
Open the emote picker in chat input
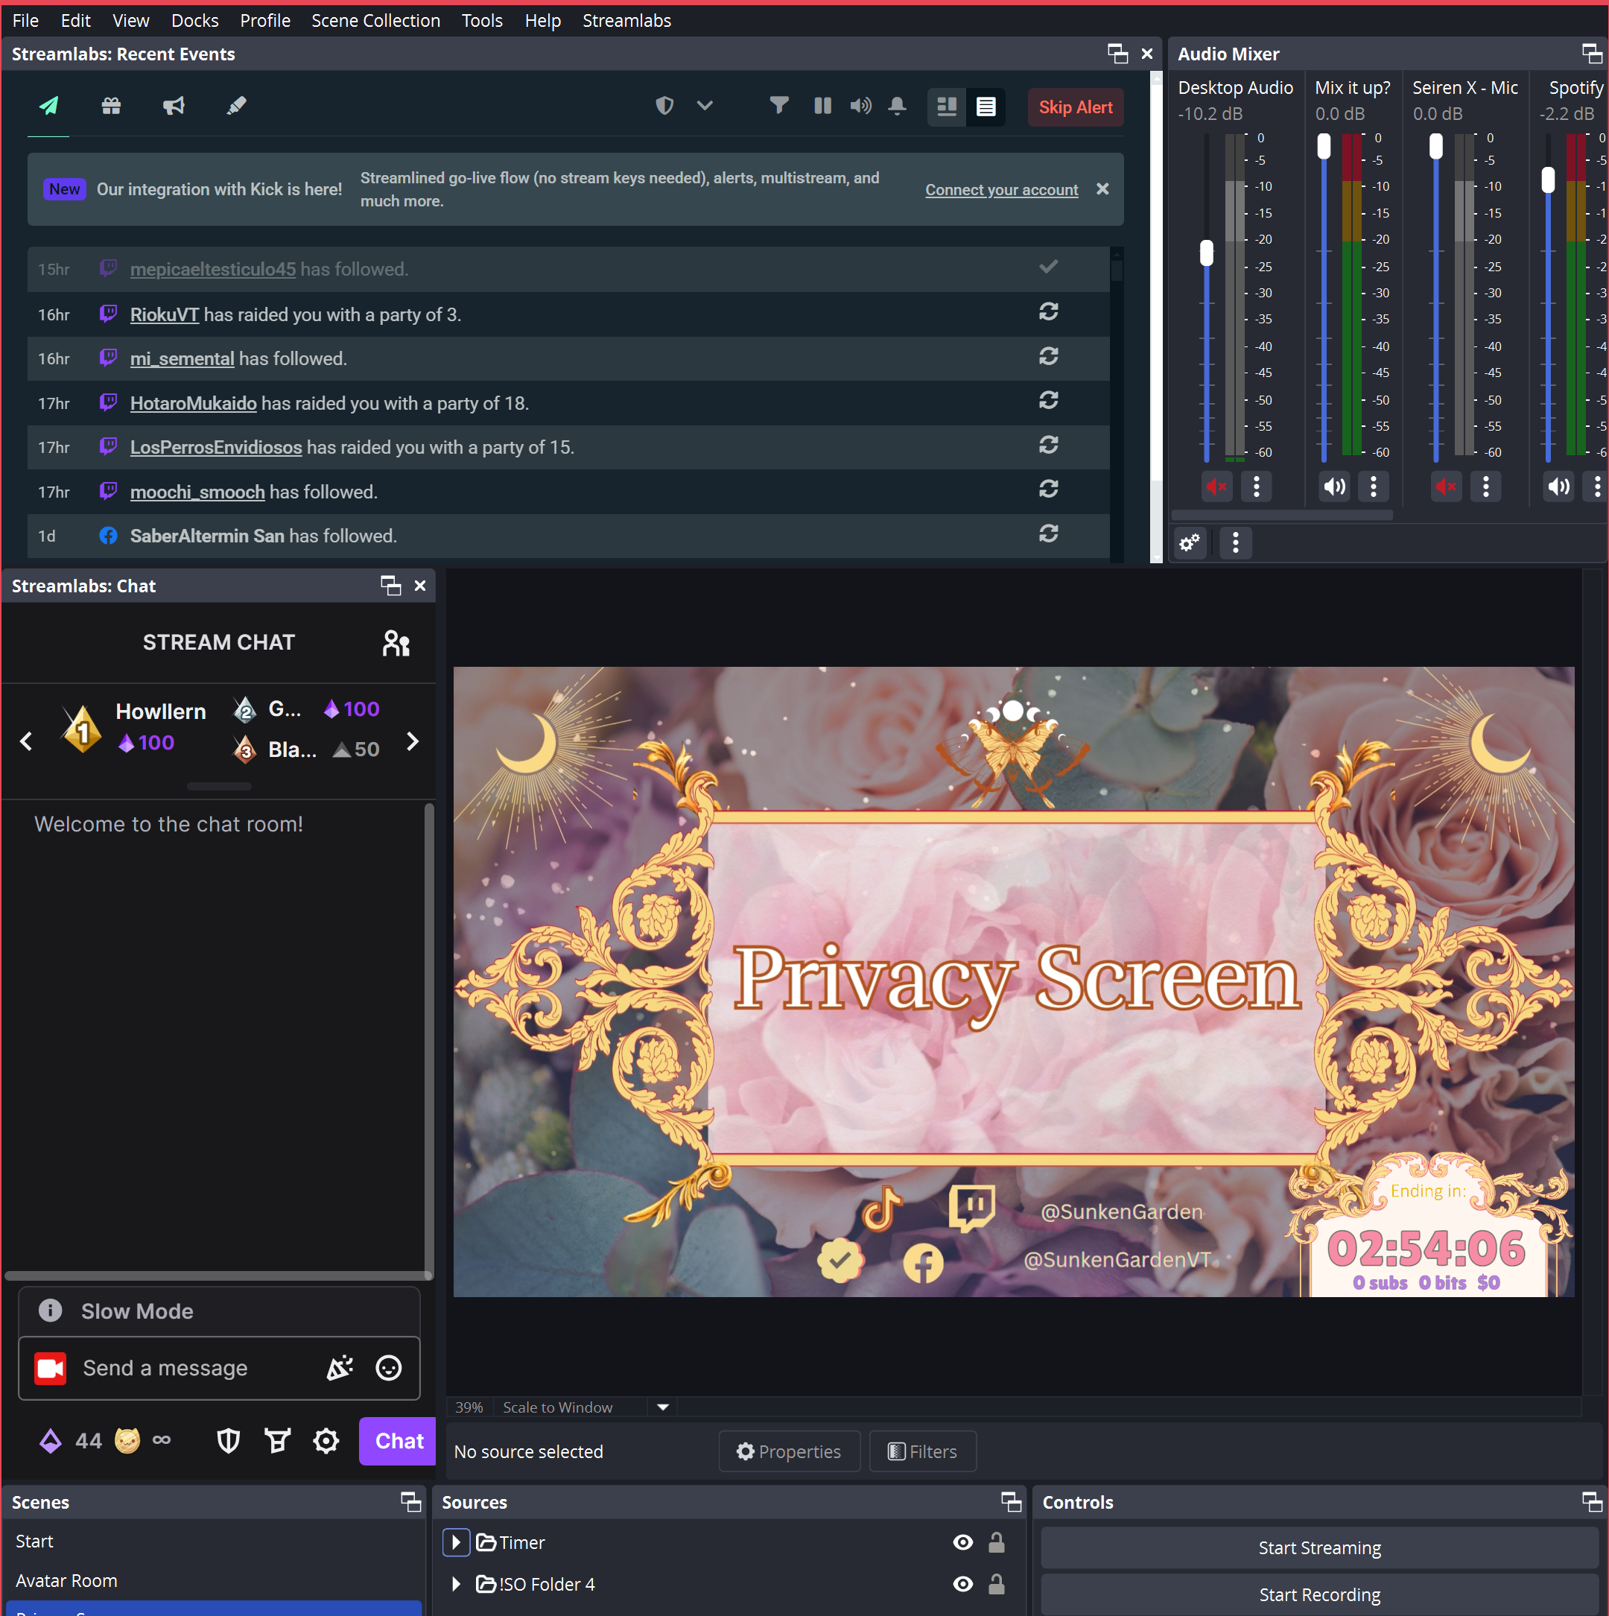coord(388,1368)
